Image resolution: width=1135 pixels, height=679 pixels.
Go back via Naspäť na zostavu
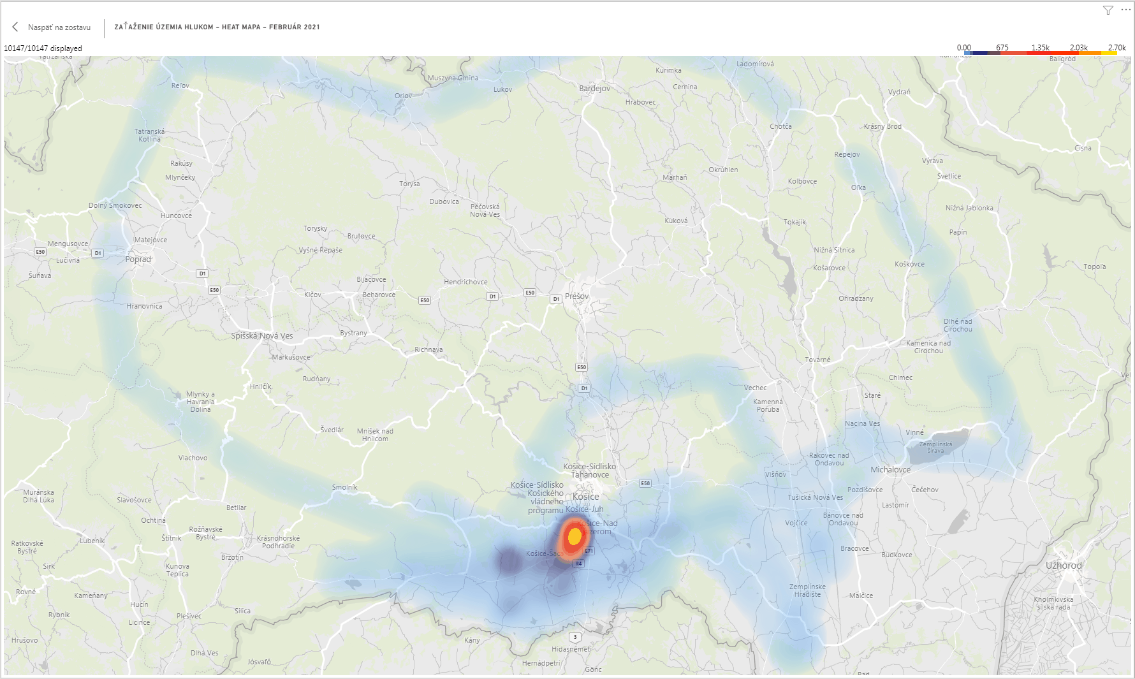coord(59,27)
